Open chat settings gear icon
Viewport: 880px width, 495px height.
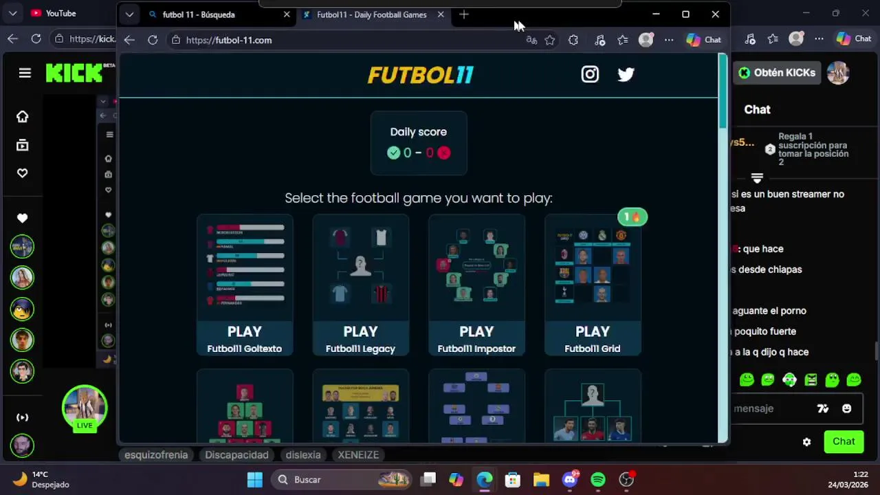806,442
